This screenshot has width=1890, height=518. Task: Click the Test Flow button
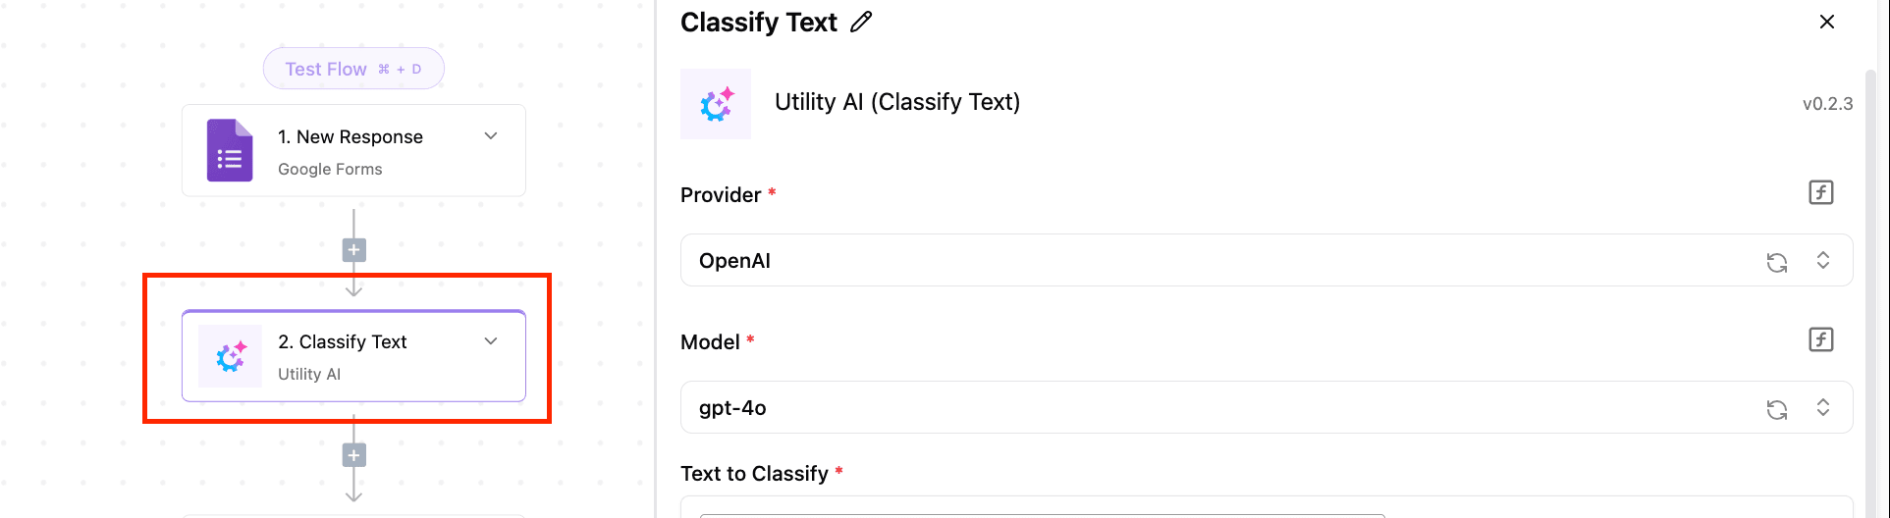click(353, 69)
